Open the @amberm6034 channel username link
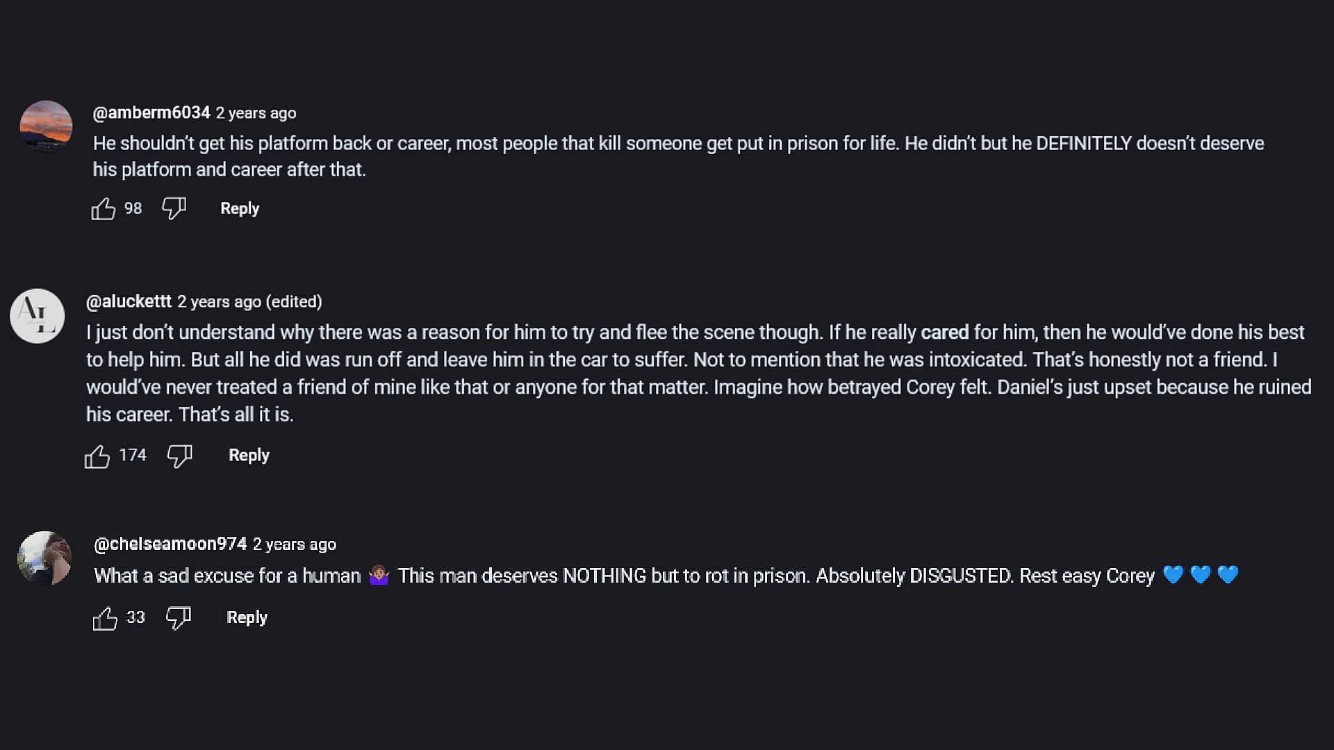The image size is (1334, 750). (151, 112)
